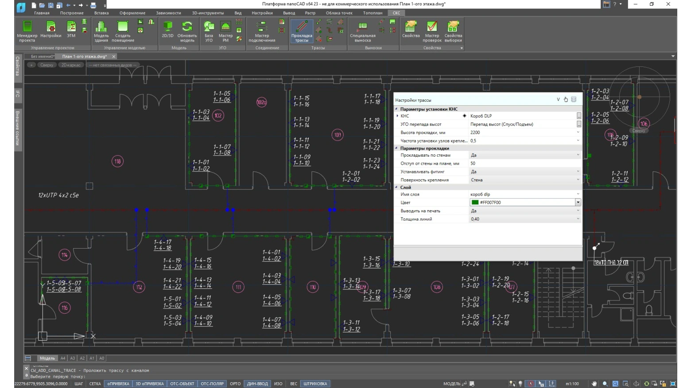
Task: Toggle ОРТО mode in status bar
Action: (x=235, y=384)
